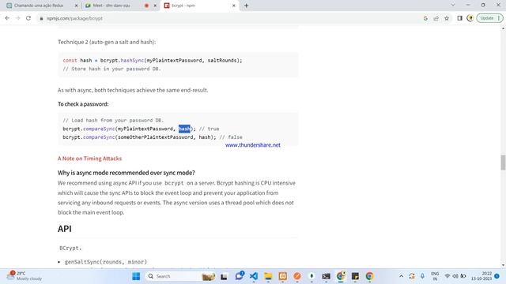Click genSaltSync(rounds, minor) list item

click(105, 262)
